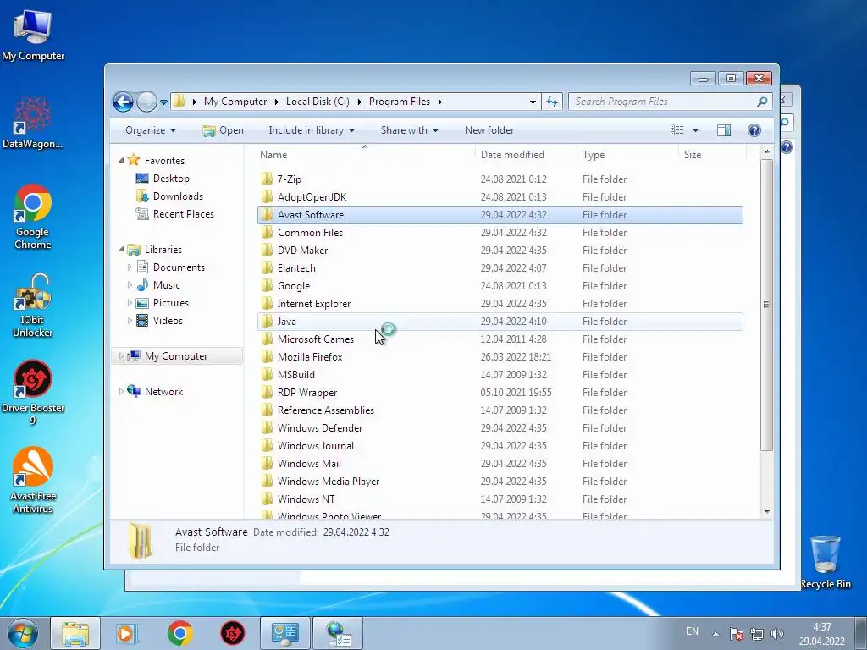Open Driver Booster from the taskbar

(233, 633)
